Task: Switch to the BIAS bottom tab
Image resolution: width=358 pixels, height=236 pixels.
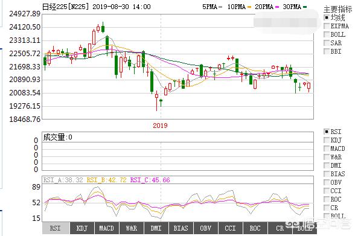Action: pyautogui.click(x=181, y=228)
